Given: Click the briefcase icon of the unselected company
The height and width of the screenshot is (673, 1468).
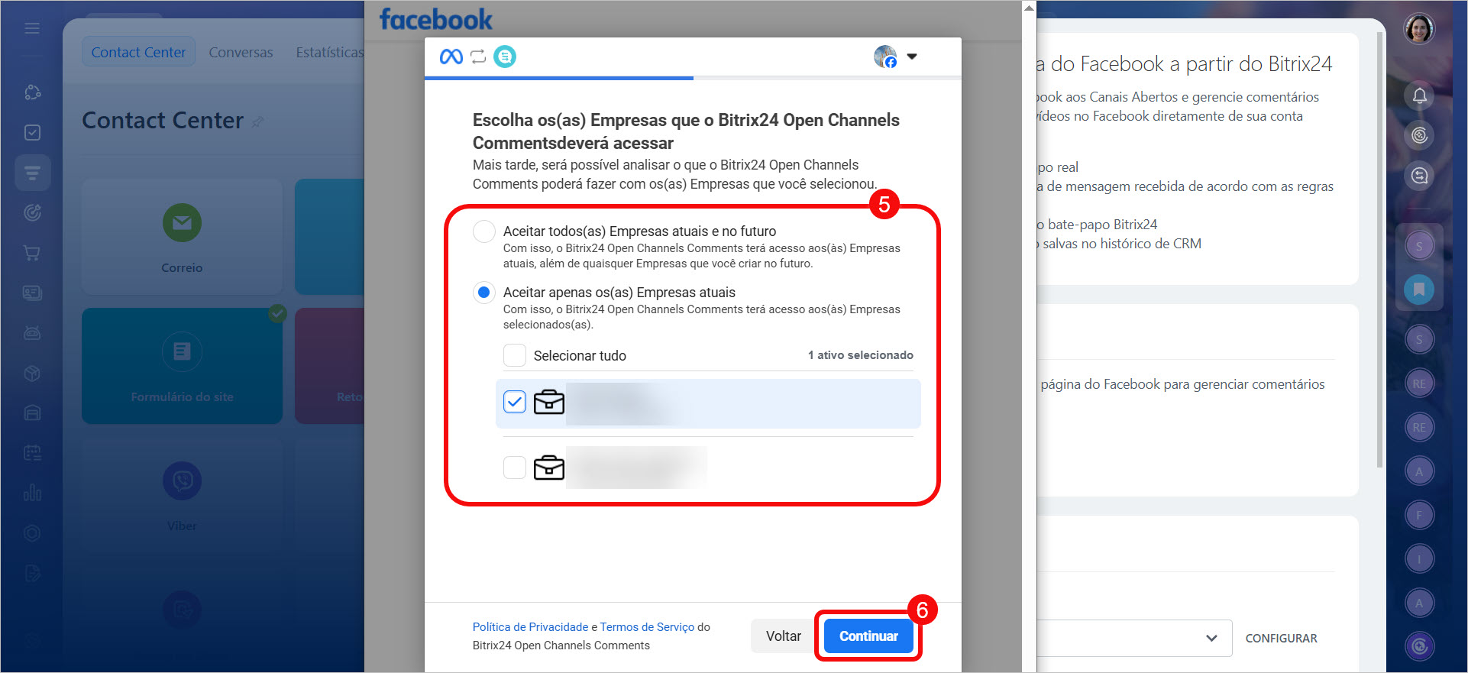Looking at the screenshot, I should [x=548, y=467].
